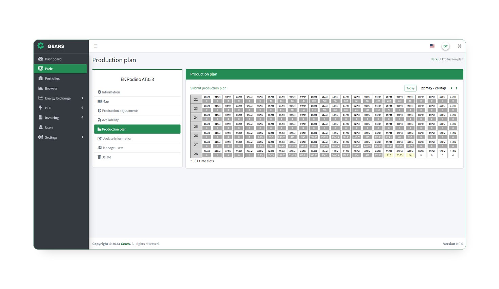Open Dashboard from the sidebar
Viewport: 499px width, 289px height.
pyautogui.click(x=53, y=59)
